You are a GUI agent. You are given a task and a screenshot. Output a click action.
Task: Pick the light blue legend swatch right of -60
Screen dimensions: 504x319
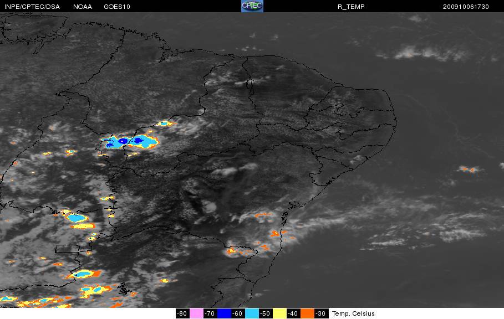pos(252,313)
